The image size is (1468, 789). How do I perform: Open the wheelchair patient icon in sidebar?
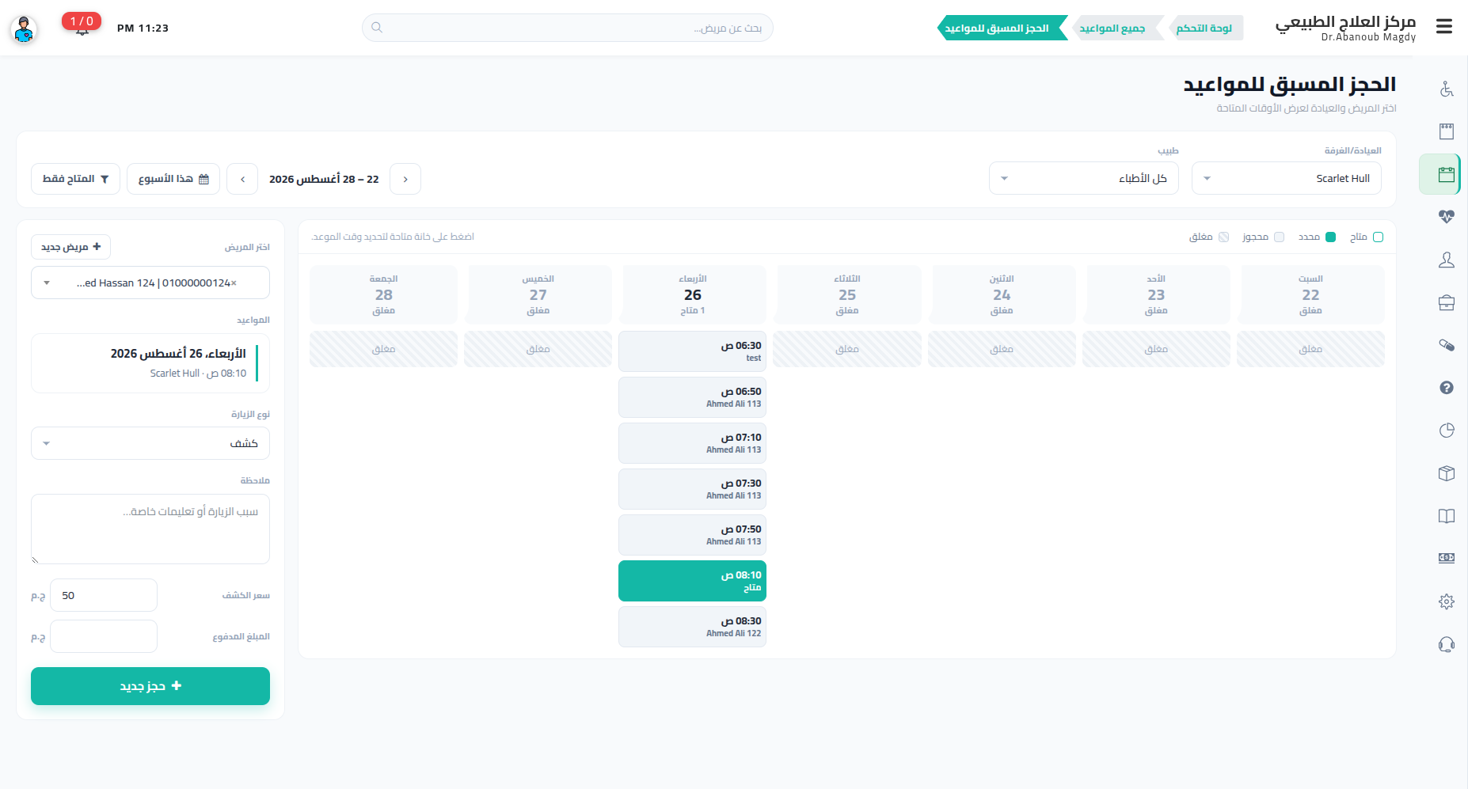1447,89
